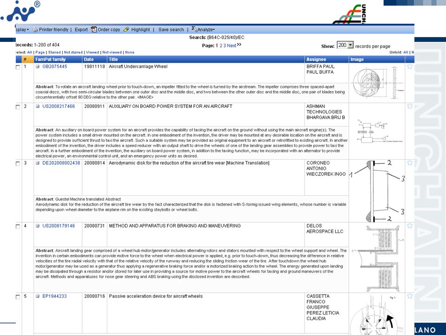This screenshot has width=446, height=335.
Task: Tick the checkbox for record 2
Action: pos(18,107)
